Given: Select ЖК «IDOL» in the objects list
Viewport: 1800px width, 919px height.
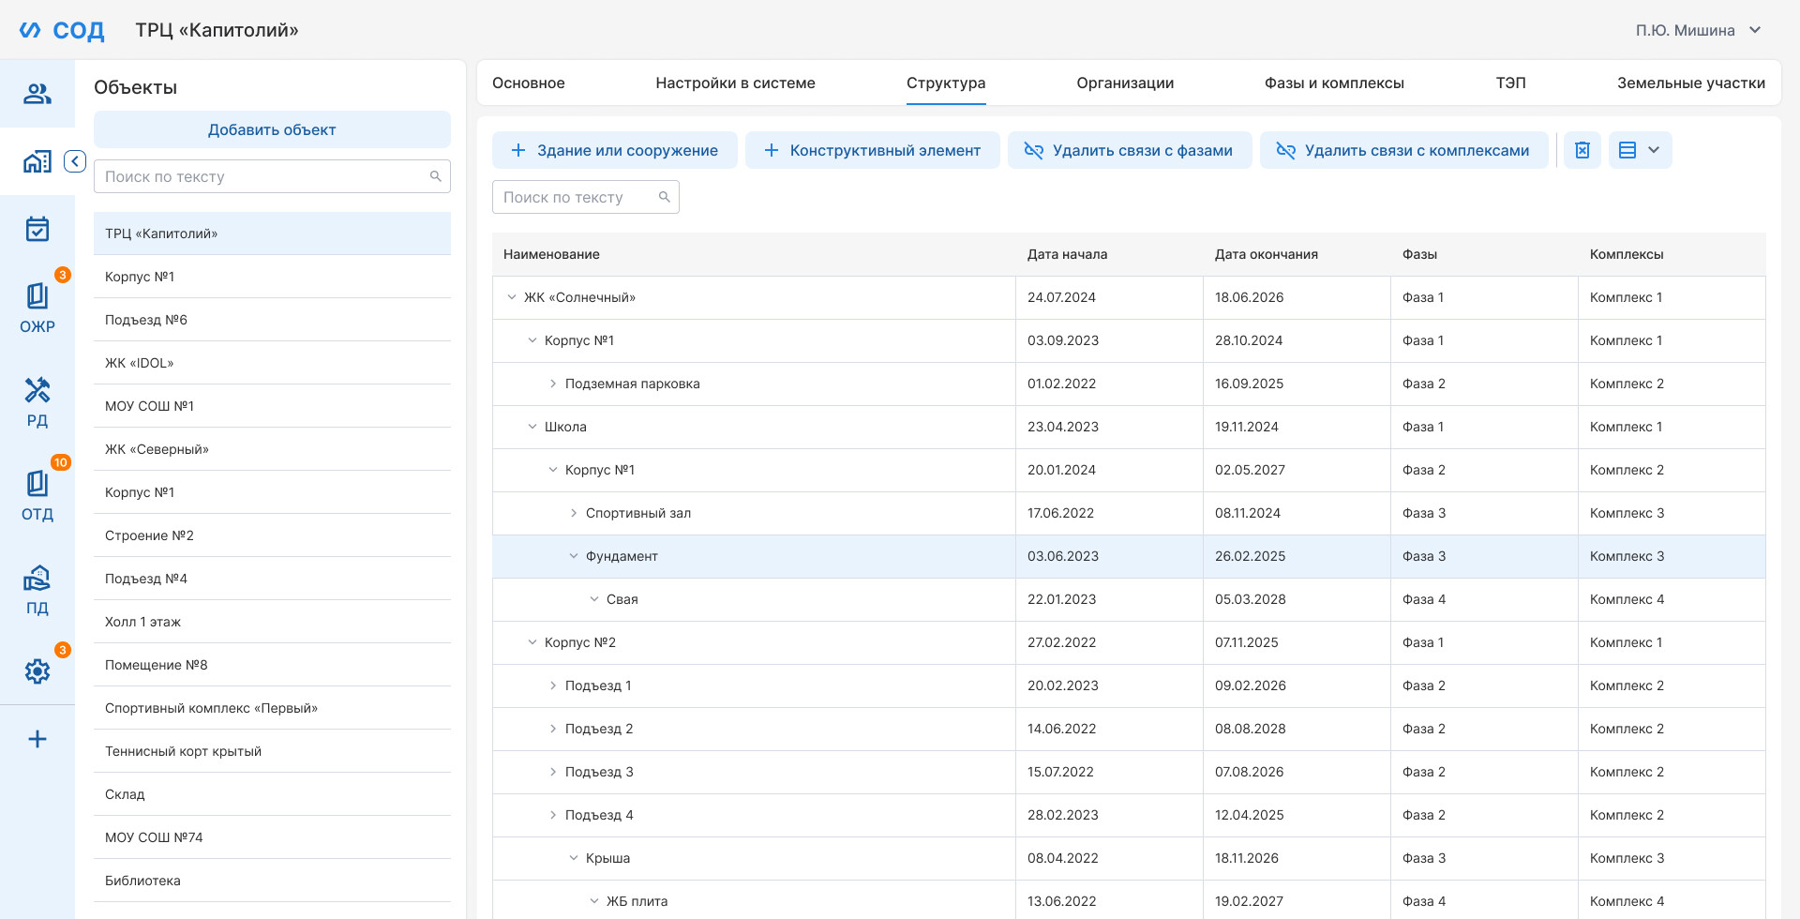Looking at the screenshot, I should click(x=272, y=363).
